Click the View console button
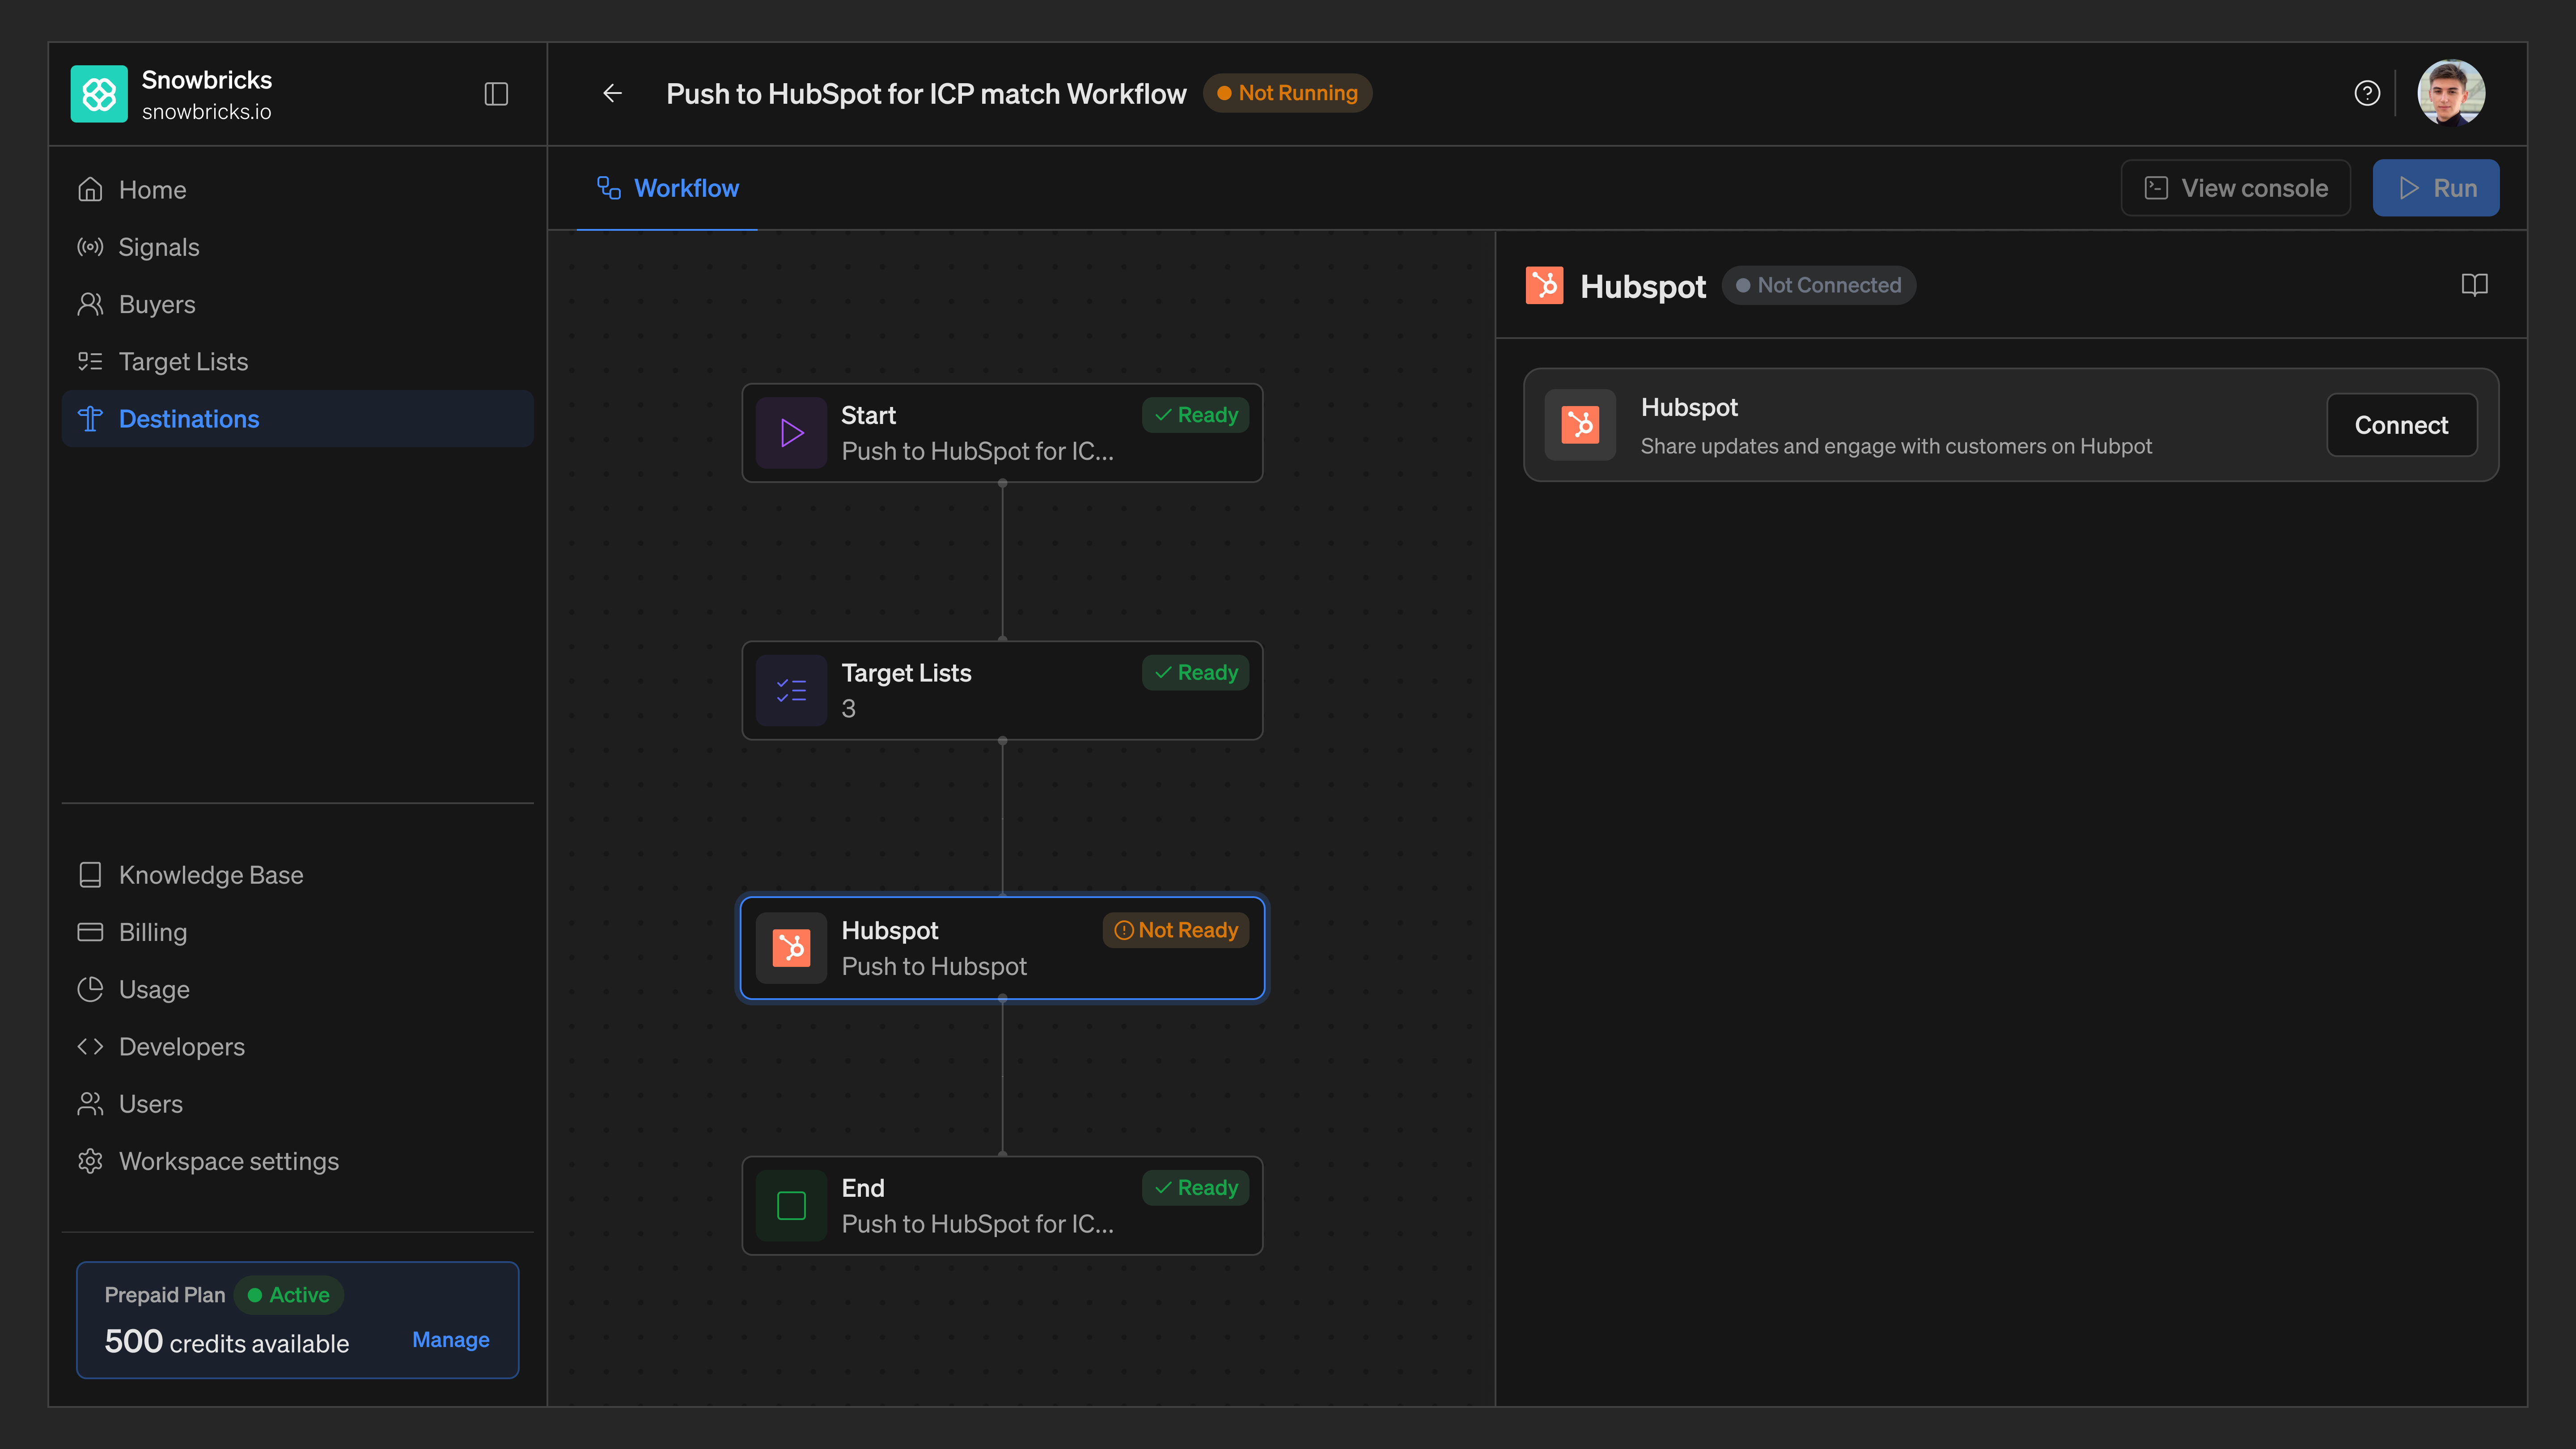The height and width of the screenshot is (1449, 2576). (2236, 188)
